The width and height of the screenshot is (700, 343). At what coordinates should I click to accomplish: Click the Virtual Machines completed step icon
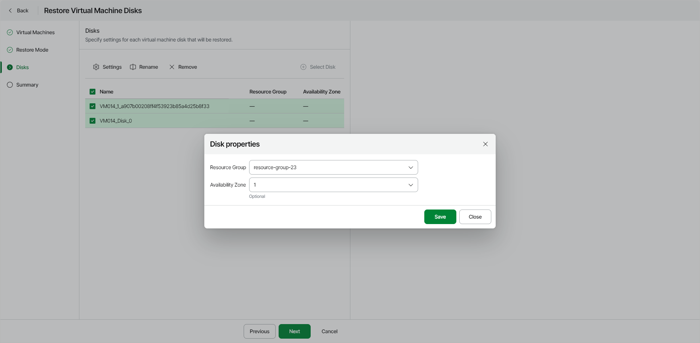(x=9, y=32)
